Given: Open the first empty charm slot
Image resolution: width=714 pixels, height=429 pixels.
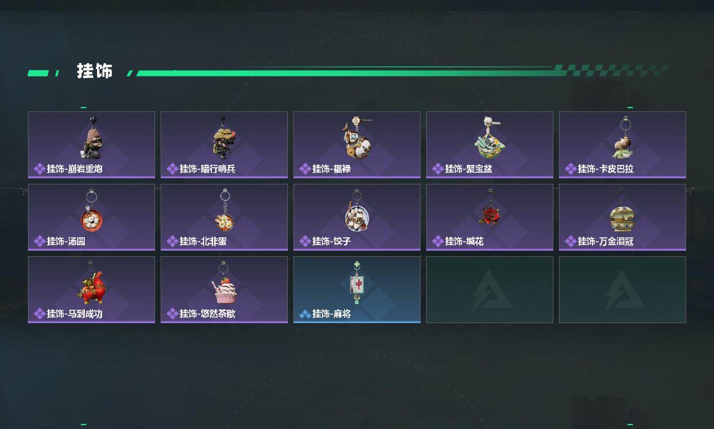Looking at the screenshot, I should tap(490, 290).
